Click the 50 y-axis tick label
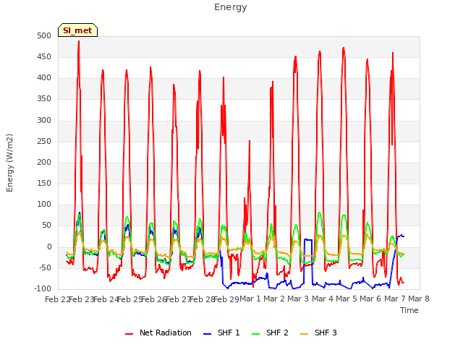Image resolution: width=463 pixels, height=347 pixels. 46,226
